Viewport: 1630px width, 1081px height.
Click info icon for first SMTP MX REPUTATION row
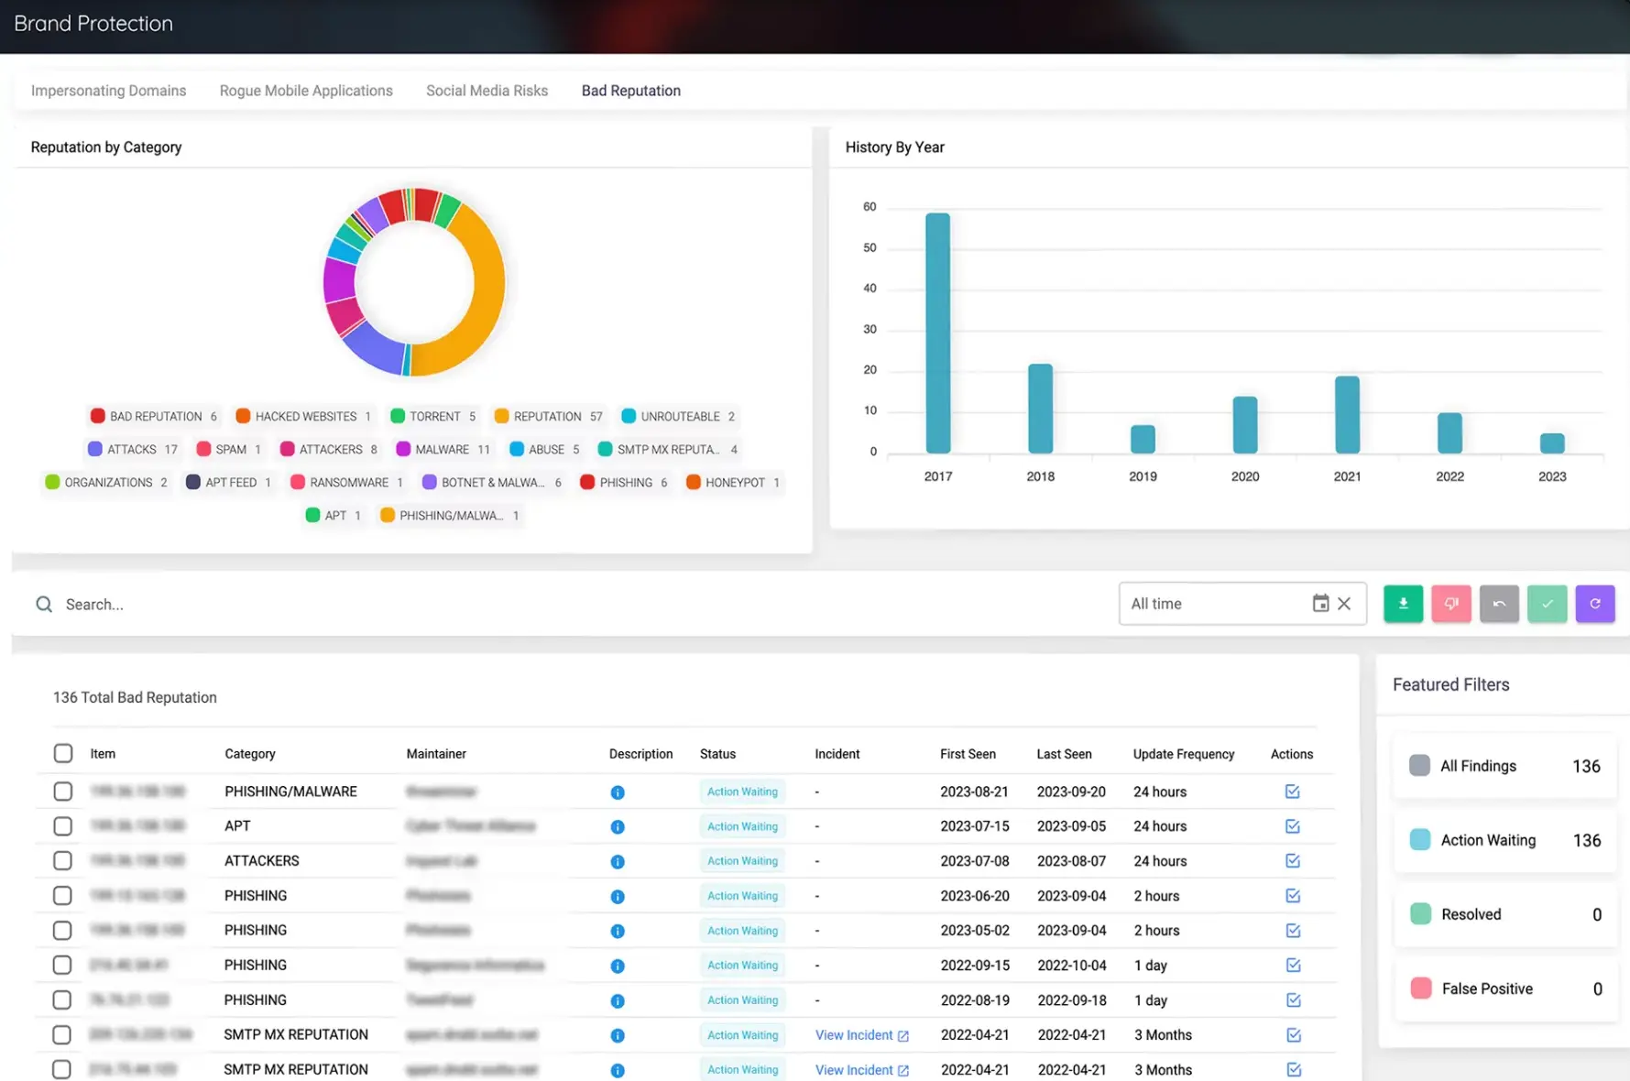tap(618, 1036)
